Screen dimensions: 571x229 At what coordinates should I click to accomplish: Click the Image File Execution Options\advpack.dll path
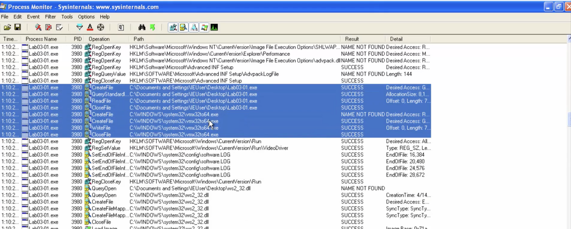(x=235, y=61)
